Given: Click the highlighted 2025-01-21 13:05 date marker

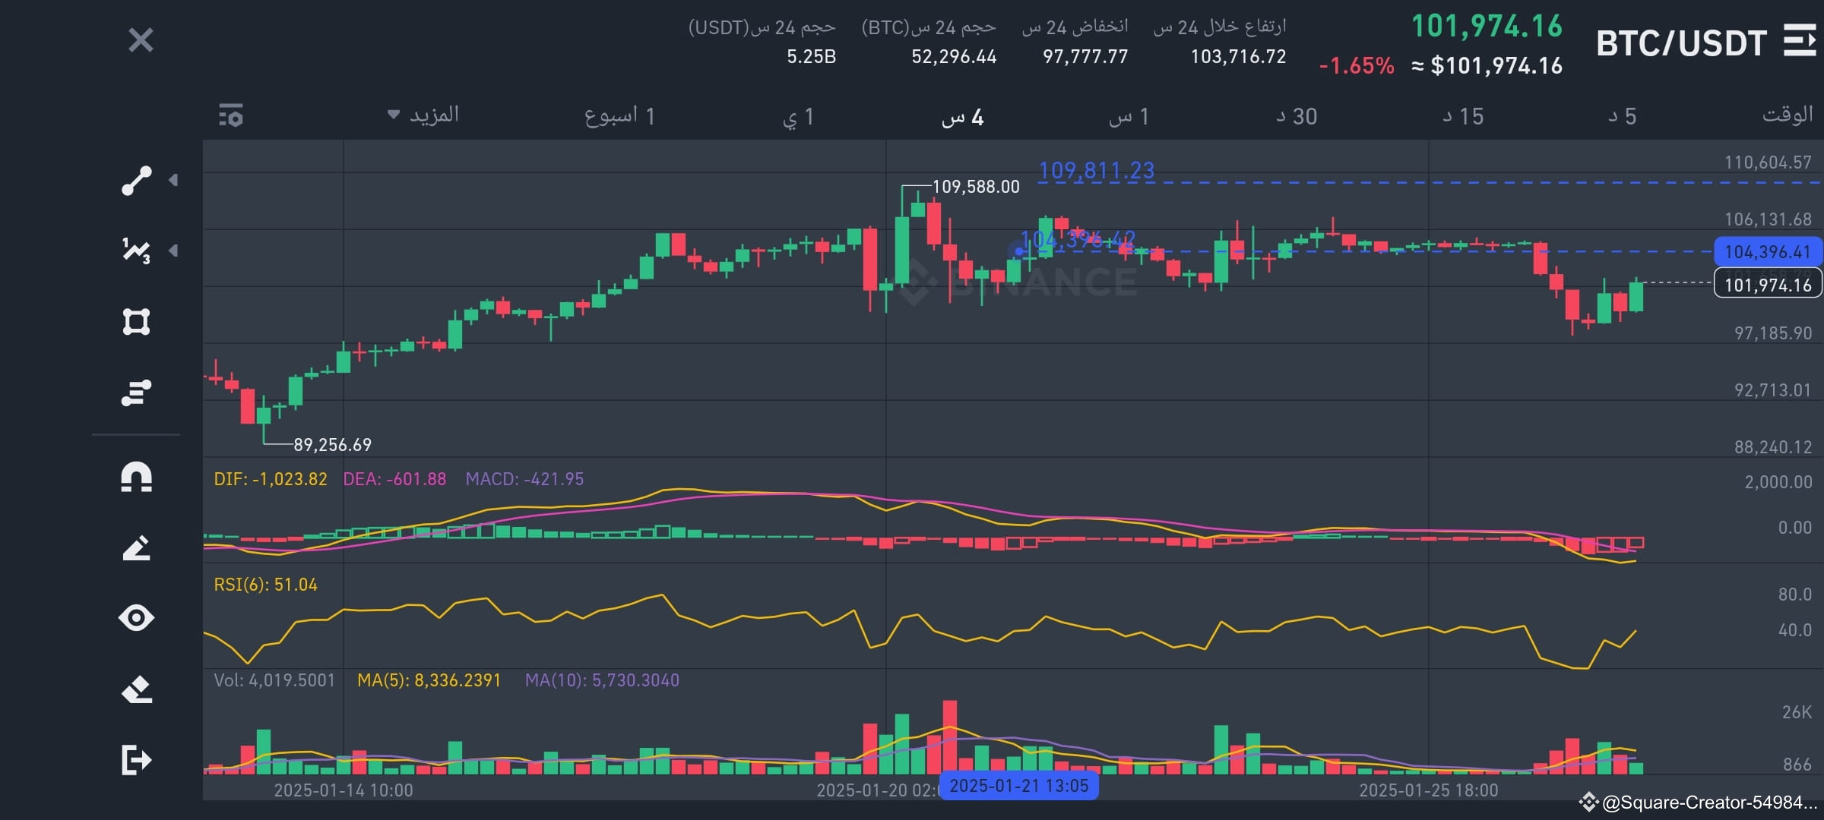Looking at the screenshot, I should (1020, 787).
